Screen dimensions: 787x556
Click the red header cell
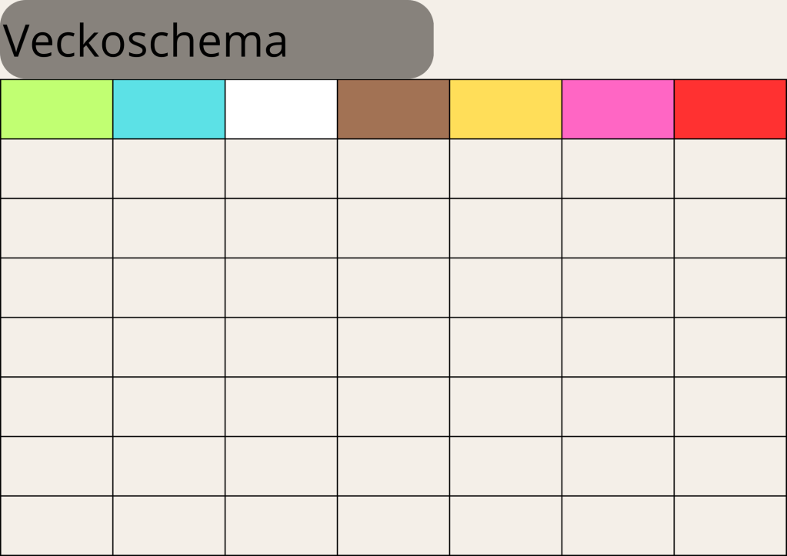730,109
